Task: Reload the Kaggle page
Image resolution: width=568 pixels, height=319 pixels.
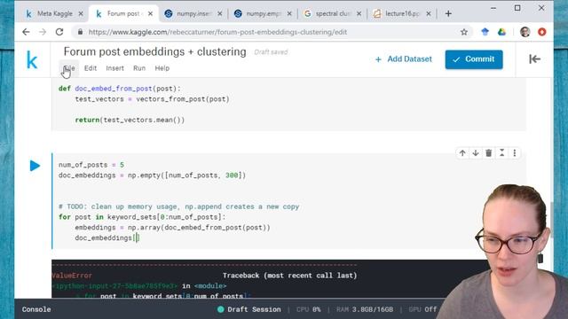Action: (59, 32)
